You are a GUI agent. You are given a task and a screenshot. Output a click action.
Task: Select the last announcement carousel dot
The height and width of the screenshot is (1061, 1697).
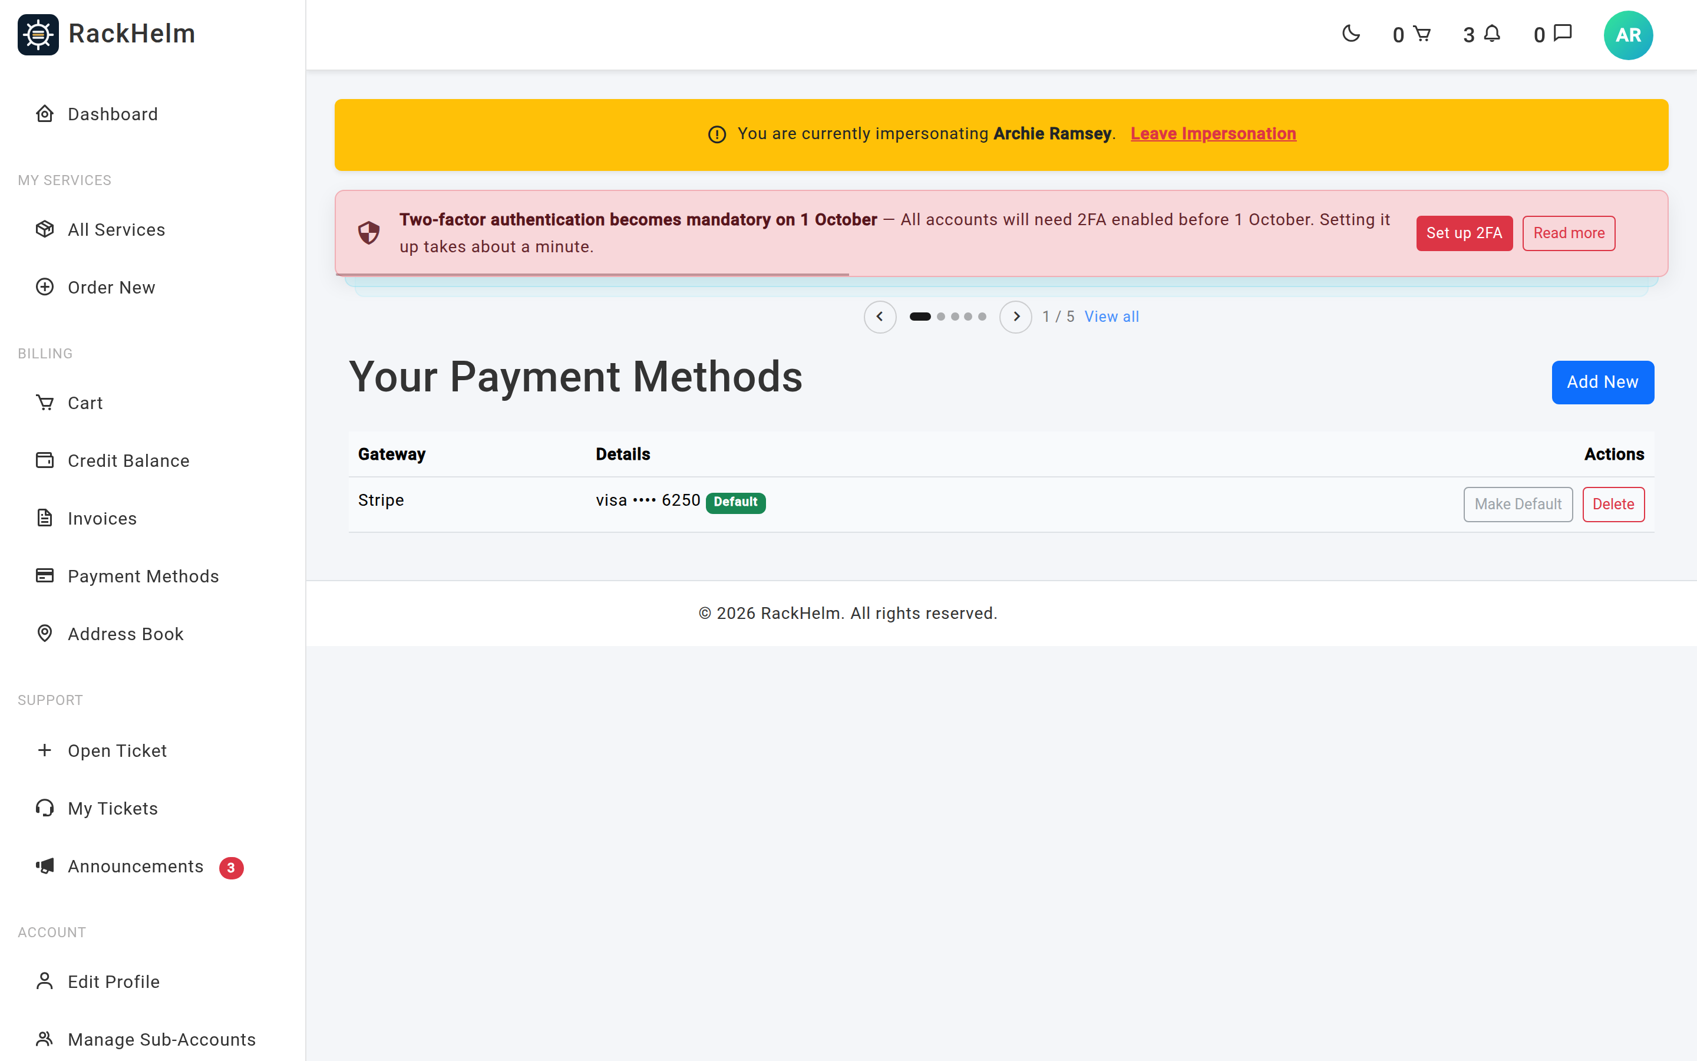point(982,317)
